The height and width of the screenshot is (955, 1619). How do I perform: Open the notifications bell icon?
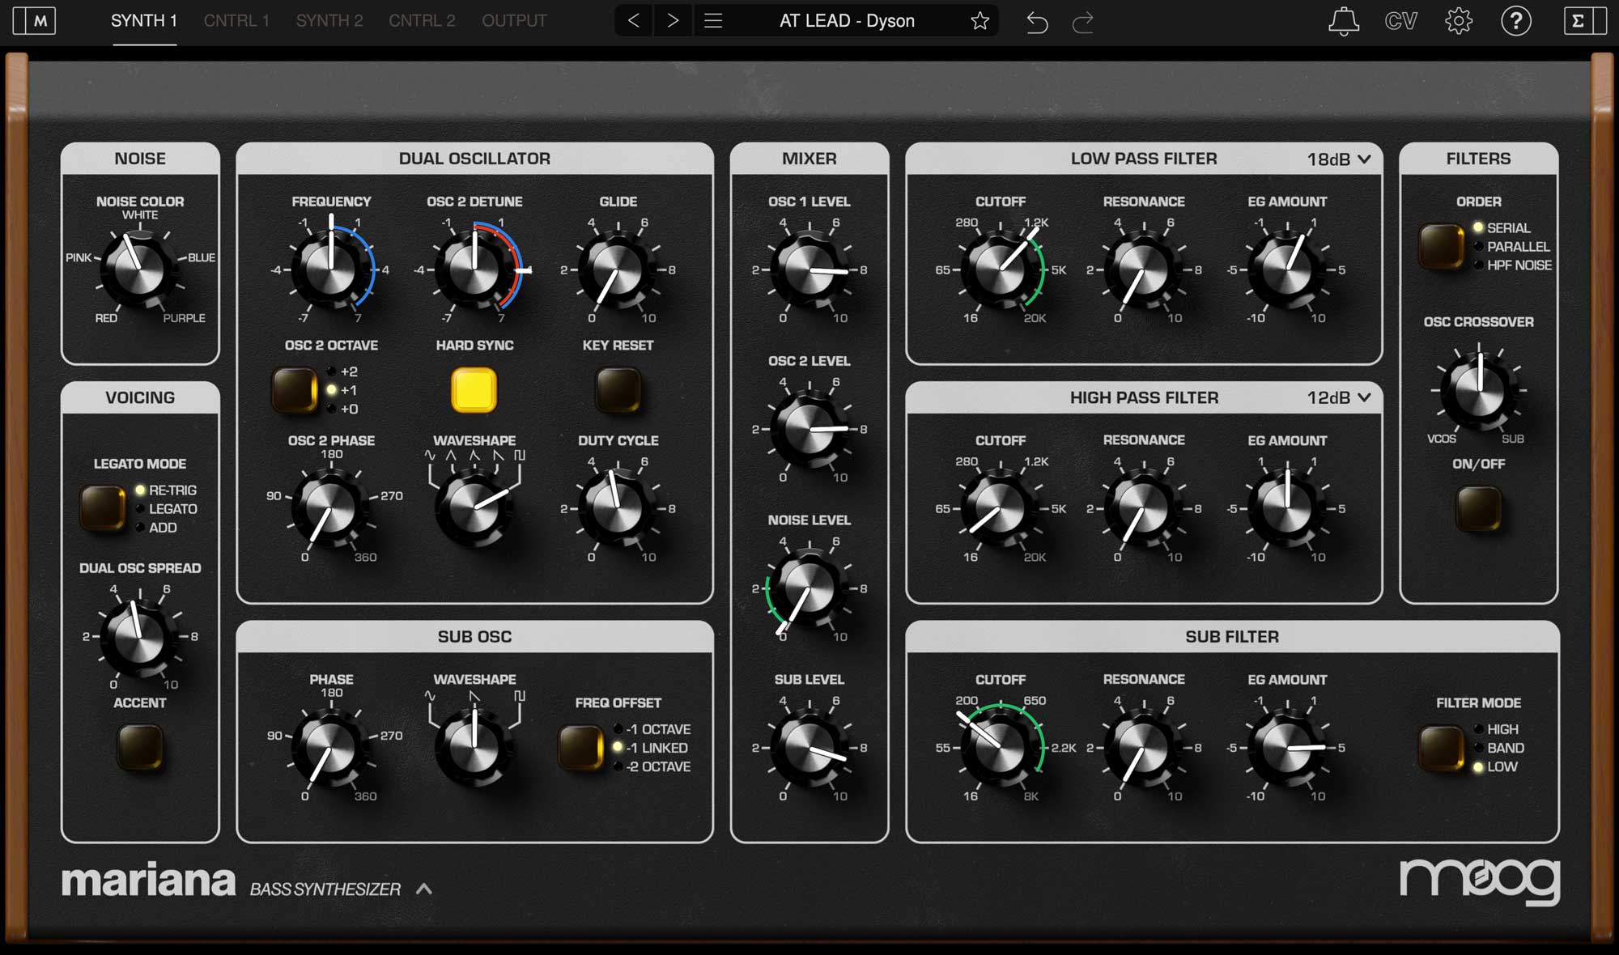(1343, 21)
